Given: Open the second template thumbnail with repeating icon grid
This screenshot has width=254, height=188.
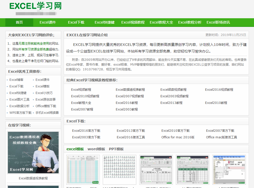Looking at the screenshot, I should 120,170.
